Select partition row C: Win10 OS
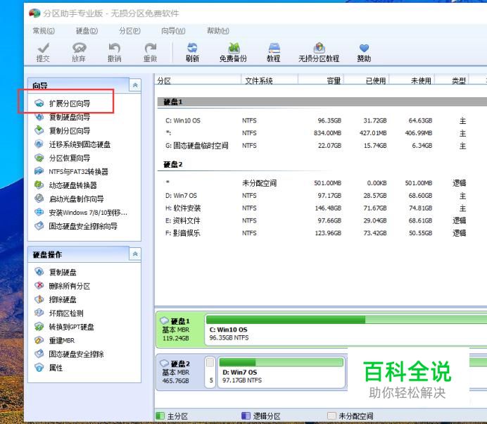 click(x=322, y=120)
